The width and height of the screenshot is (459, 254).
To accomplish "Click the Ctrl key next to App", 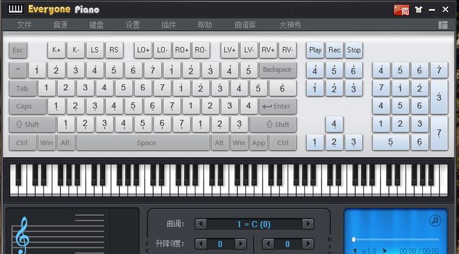I will (x=283, y=142).
